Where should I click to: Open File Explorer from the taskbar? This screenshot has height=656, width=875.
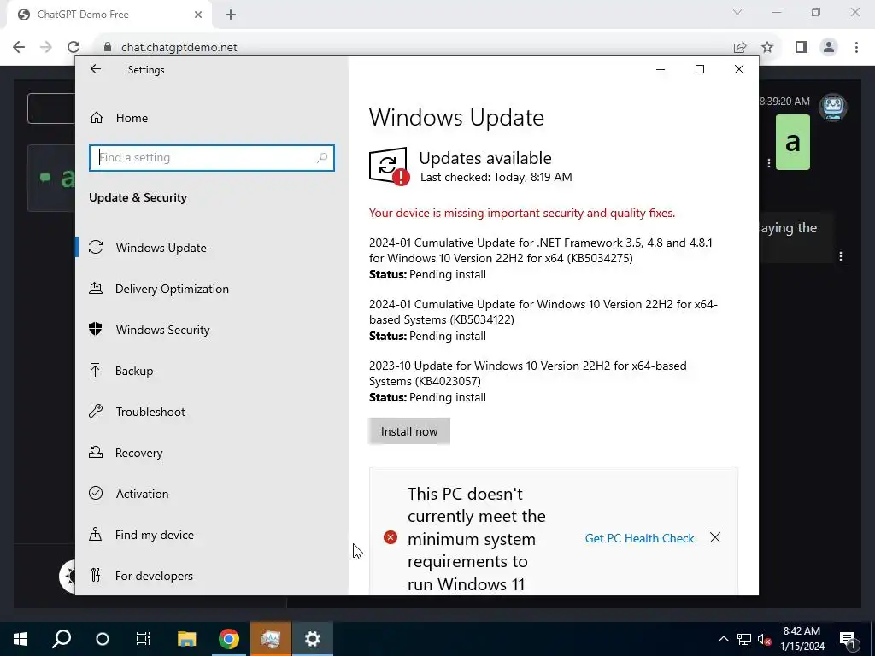187,639
